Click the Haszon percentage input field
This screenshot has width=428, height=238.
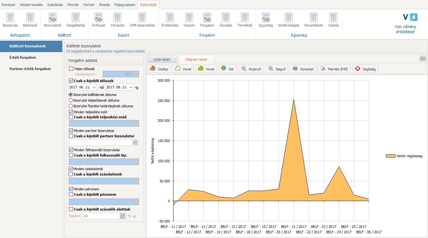point(101,216)
